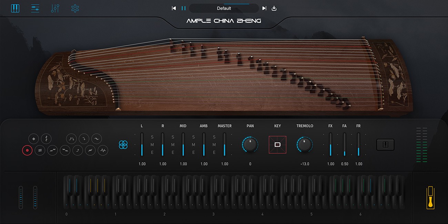Select the heartbeat pulse articulation icon
Viewport: 448px width, 224px height.
(103, 150)
